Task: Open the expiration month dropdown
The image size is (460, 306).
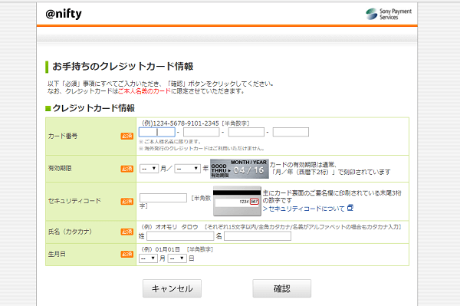Action: (149, 169)
